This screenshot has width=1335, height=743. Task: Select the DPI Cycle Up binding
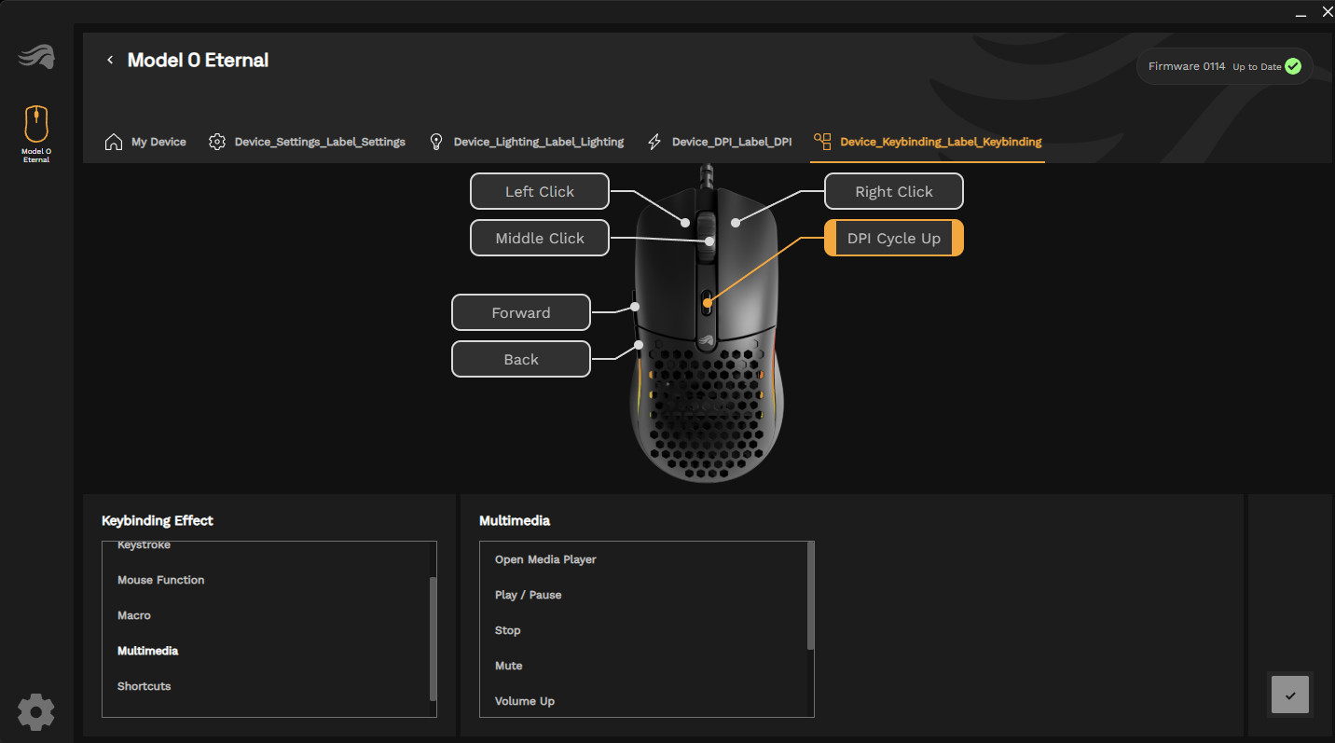893,238
